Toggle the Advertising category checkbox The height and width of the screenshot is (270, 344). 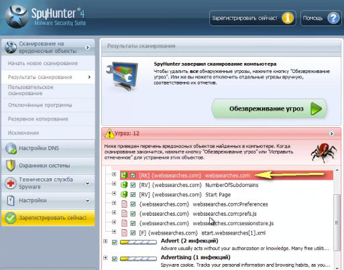(115, 259)
